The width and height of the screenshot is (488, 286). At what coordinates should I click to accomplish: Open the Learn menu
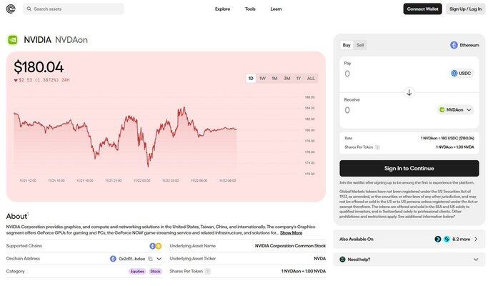276,9
